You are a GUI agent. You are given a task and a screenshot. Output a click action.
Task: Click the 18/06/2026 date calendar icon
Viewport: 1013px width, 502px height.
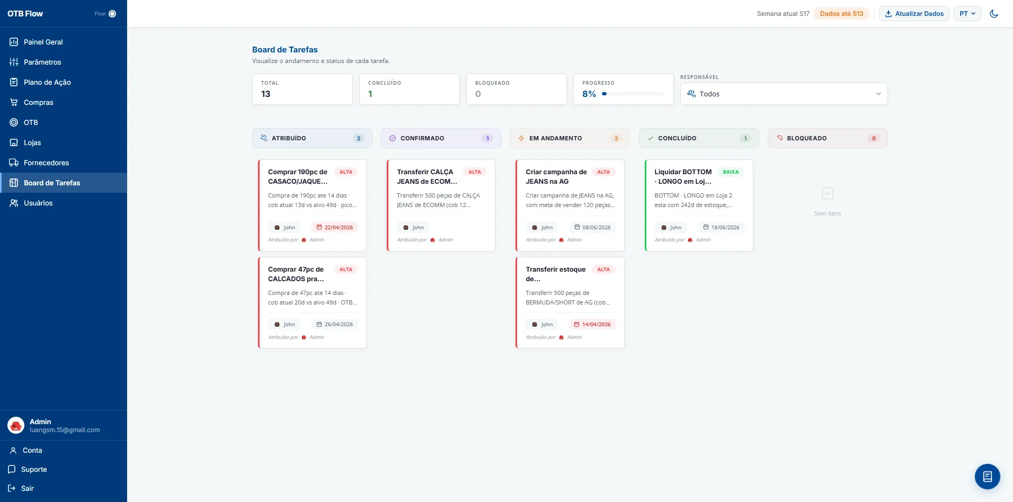(706, 227)
